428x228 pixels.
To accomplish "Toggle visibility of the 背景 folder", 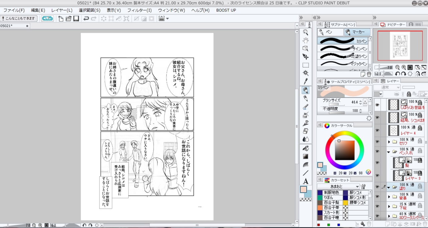I will tap(377, 197).
